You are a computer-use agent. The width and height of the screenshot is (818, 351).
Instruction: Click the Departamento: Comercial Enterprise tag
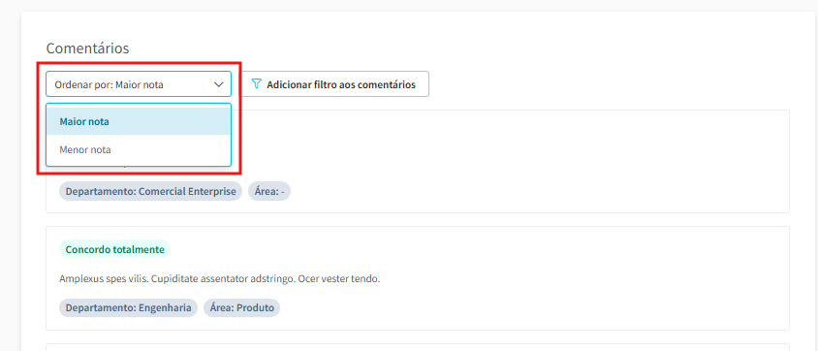[x=151, y=191]
